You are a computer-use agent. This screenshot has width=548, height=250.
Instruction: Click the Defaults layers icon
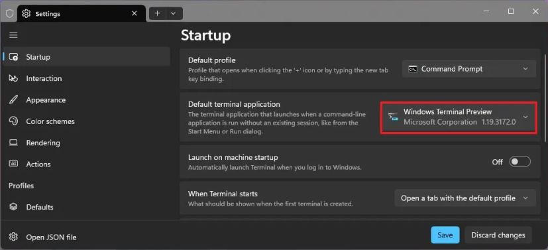click(x=13, y=207)
